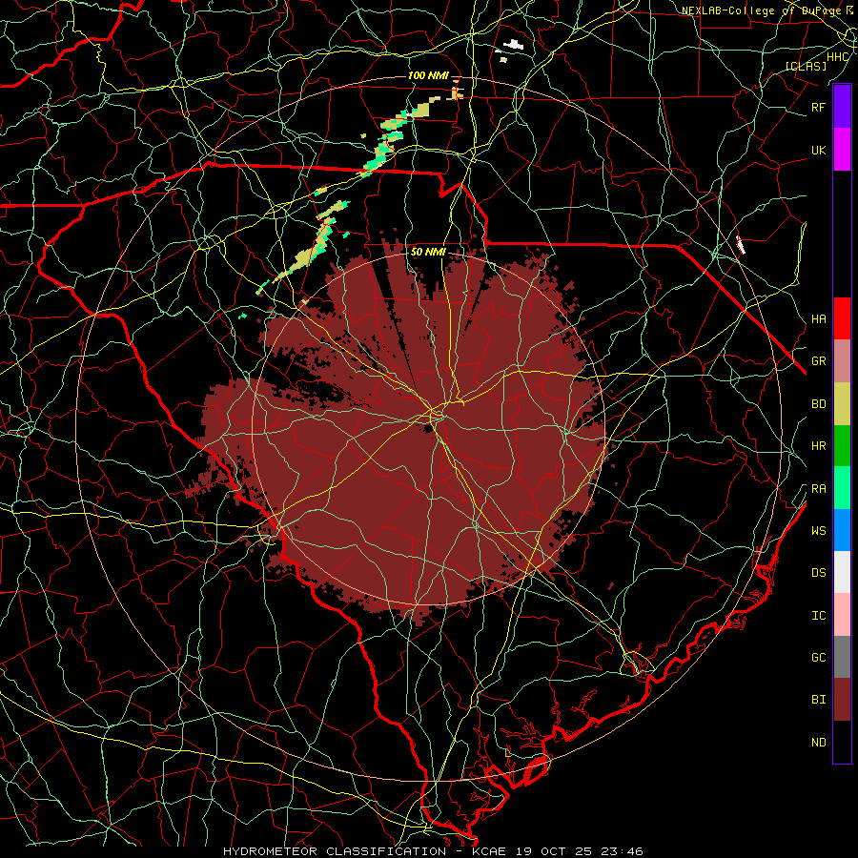Click the WS blue legend swatch
The width and height of the screenshot is (858, 858).
click(842, 530)
